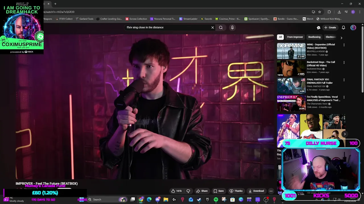Click the install app icon in address bar
The width and height of the screenshot is (364, 204).
313,12
